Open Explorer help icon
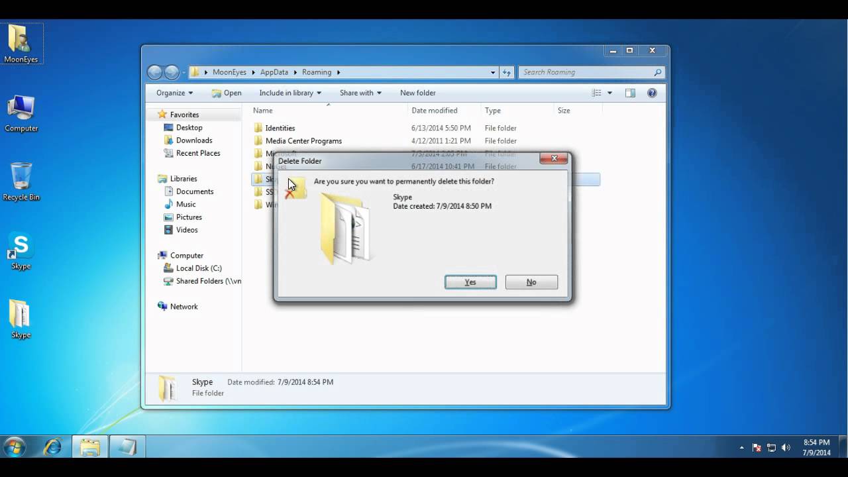Image resolution: width=848 pixels, height=477 pixels. [x=652, y=93]
